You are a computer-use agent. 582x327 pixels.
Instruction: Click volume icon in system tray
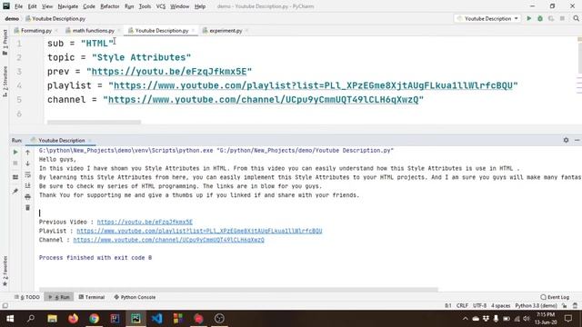(x=527, y=319)
